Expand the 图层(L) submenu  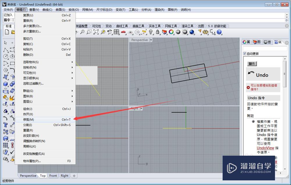pos(45,101)
